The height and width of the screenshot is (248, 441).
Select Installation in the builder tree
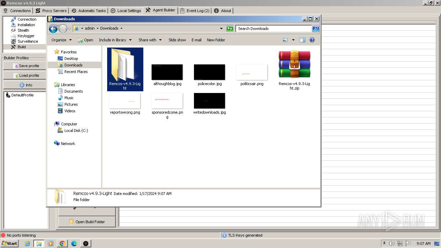[x=26, y=25]
